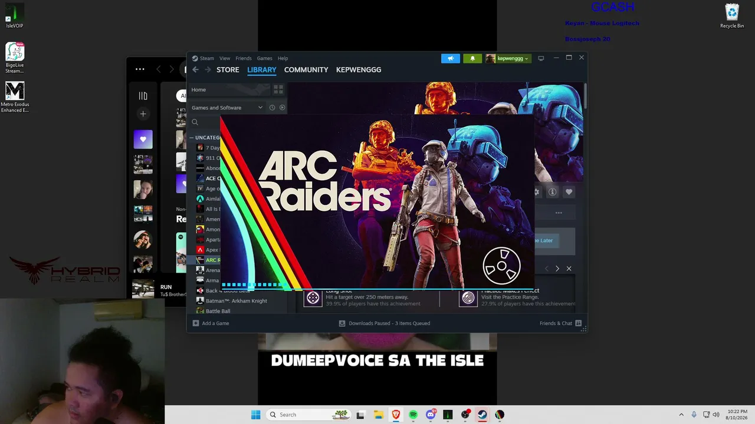
Task: Open Liked Songs heart tile in Spotify
Action: pyautogui.click(x=143, y=140)
